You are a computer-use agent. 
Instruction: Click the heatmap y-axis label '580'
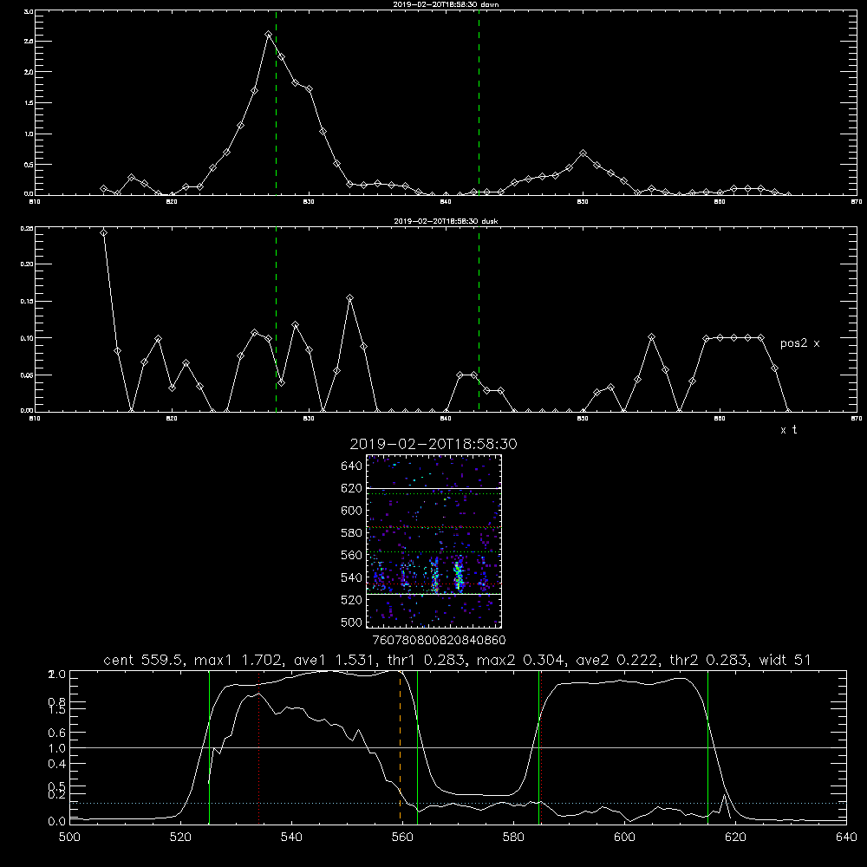point(352,533)
